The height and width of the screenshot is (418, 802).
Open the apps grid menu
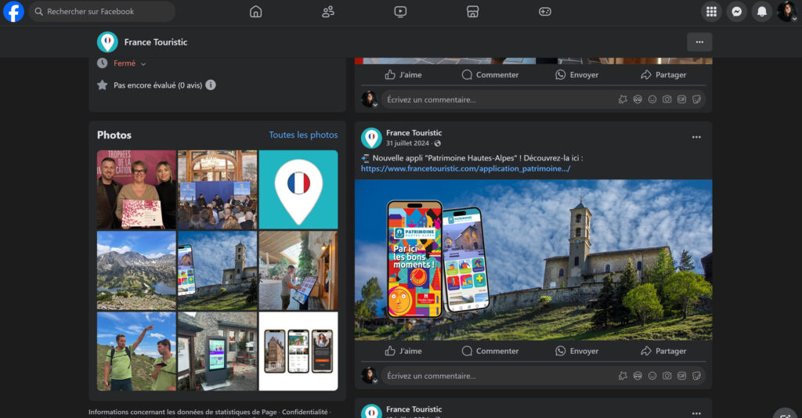(711, 11)
